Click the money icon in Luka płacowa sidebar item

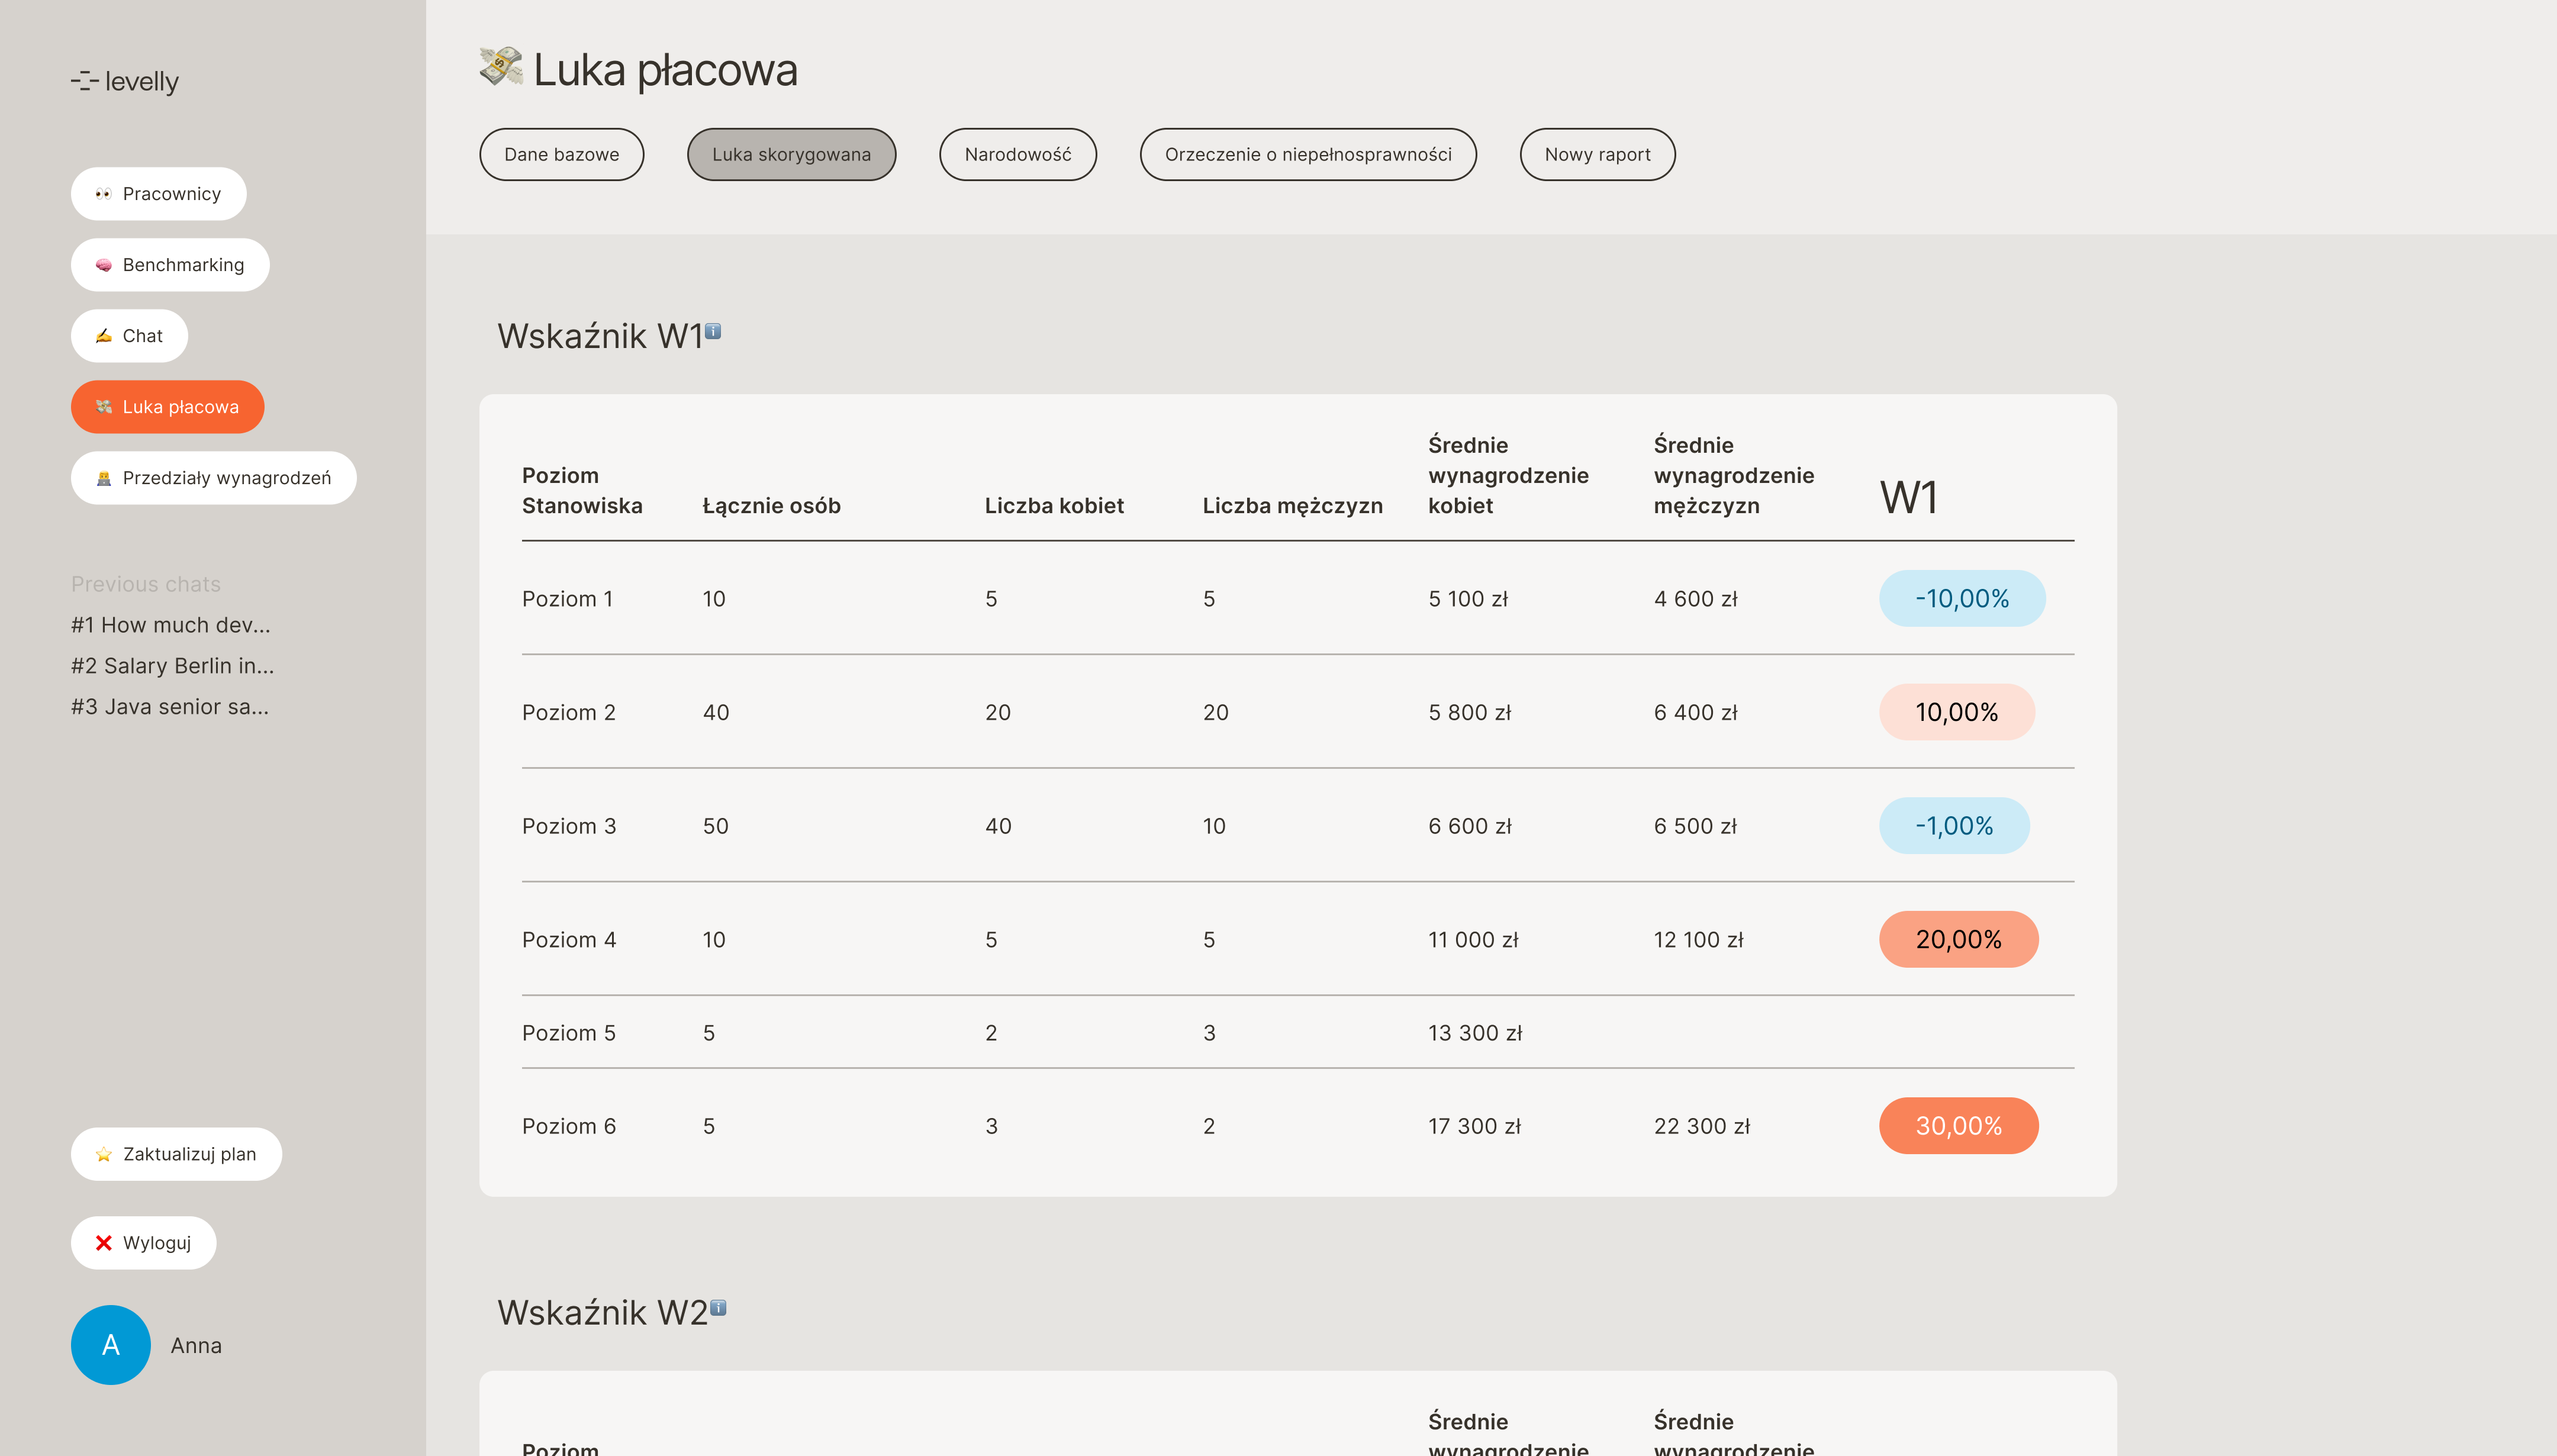pyautogui.click(x=103, y=407)
